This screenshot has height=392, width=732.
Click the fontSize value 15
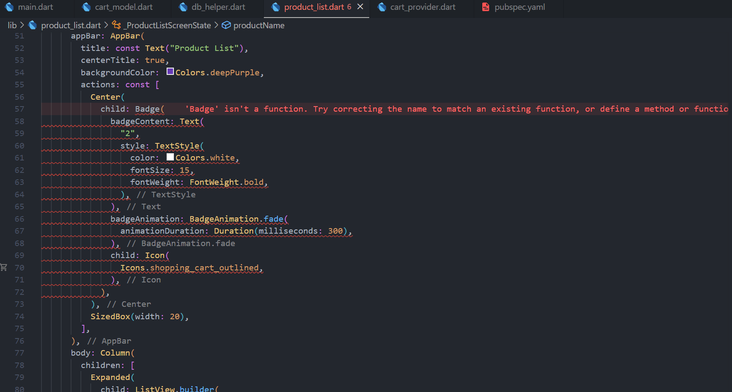(x=185, y=170)
